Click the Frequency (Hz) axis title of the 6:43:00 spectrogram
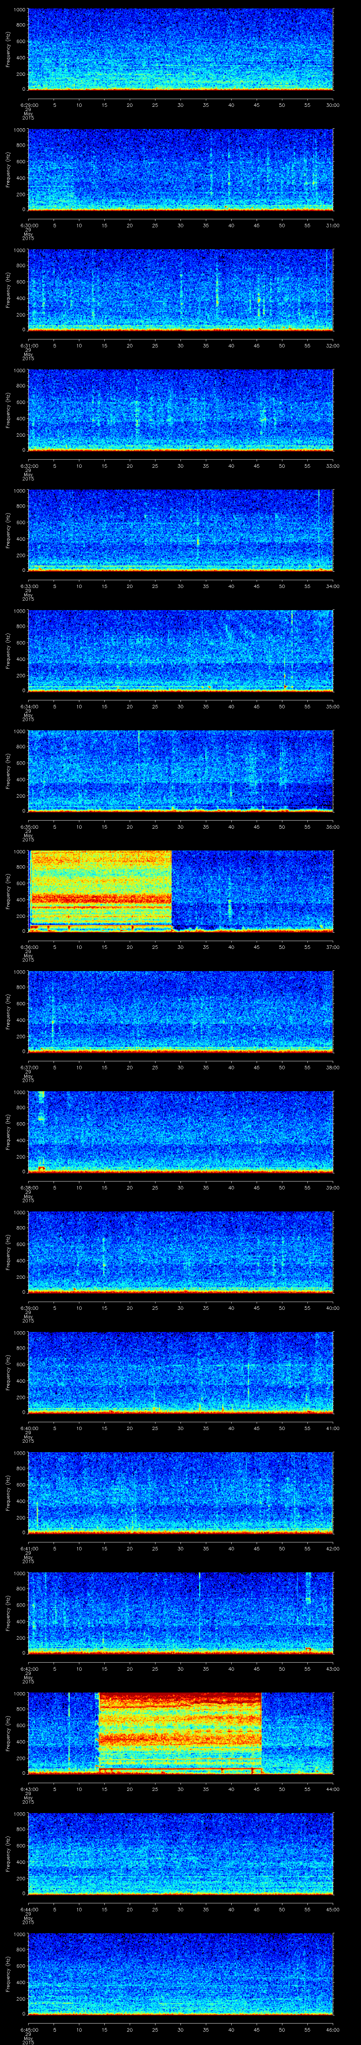This screenshot has height=2045, width=361. (8, 1734)
